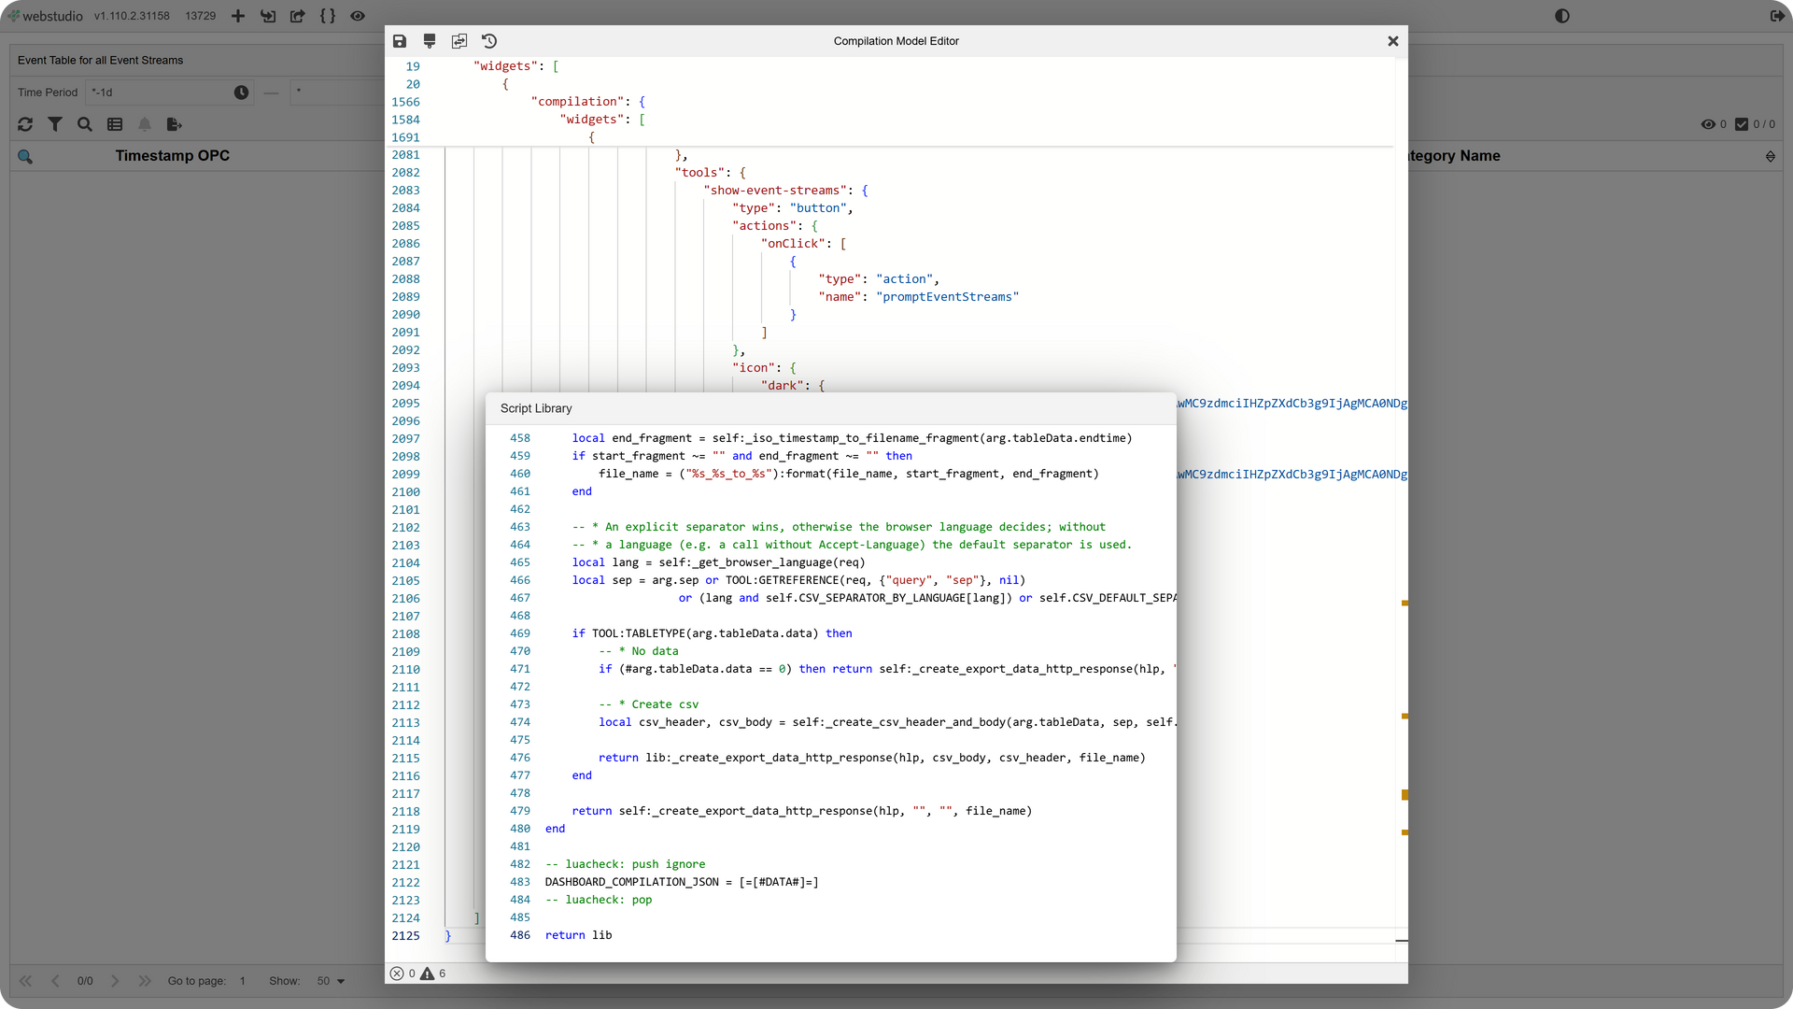Click the Script Library panel title
This screenshot has width=1793, height=1009.
[536, 408]
